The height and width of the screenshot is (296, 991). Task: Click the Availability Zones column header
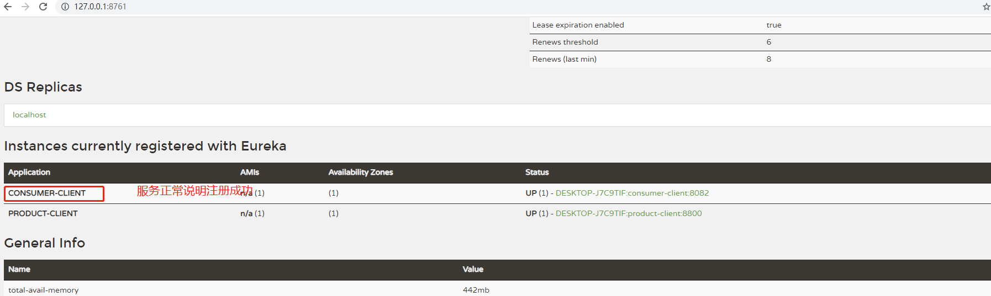coord(361,172)
